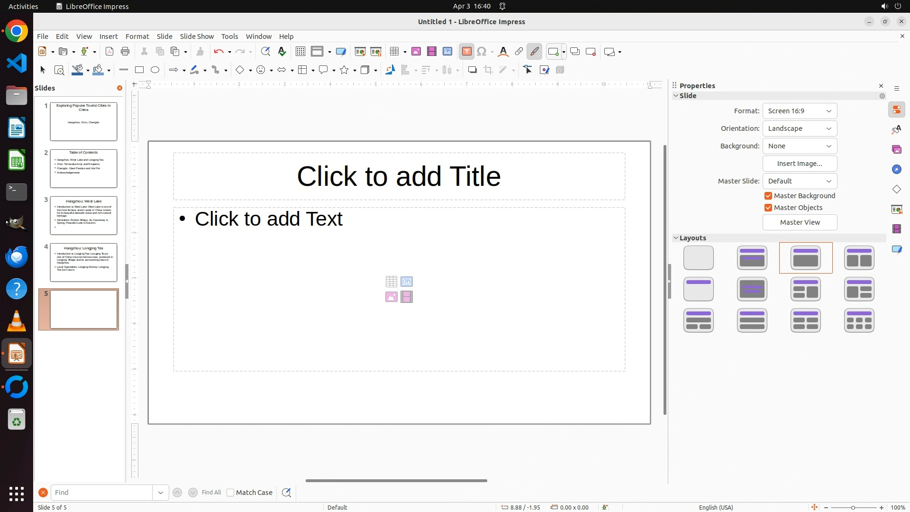910x512 pixels.
Task: Open the Format dropdown Screen 16:9
Action: tap(800, 111)
